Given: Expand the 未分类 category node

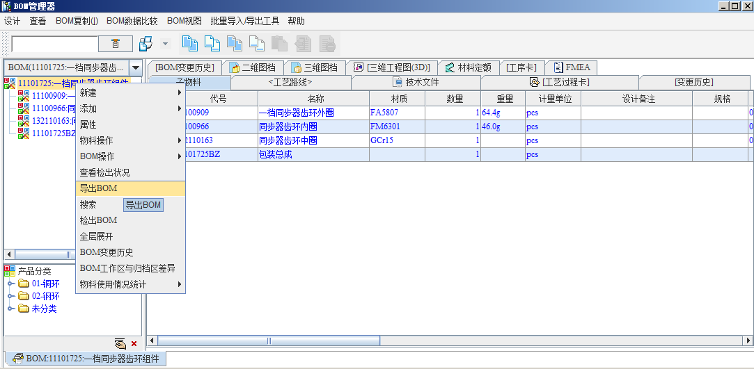Looking at the screenshot, I should (10, 309).
